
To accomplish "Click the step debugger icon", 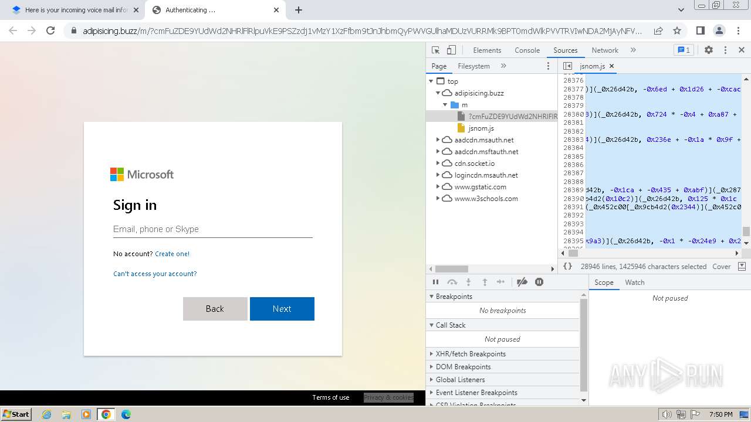I will 500,282.
